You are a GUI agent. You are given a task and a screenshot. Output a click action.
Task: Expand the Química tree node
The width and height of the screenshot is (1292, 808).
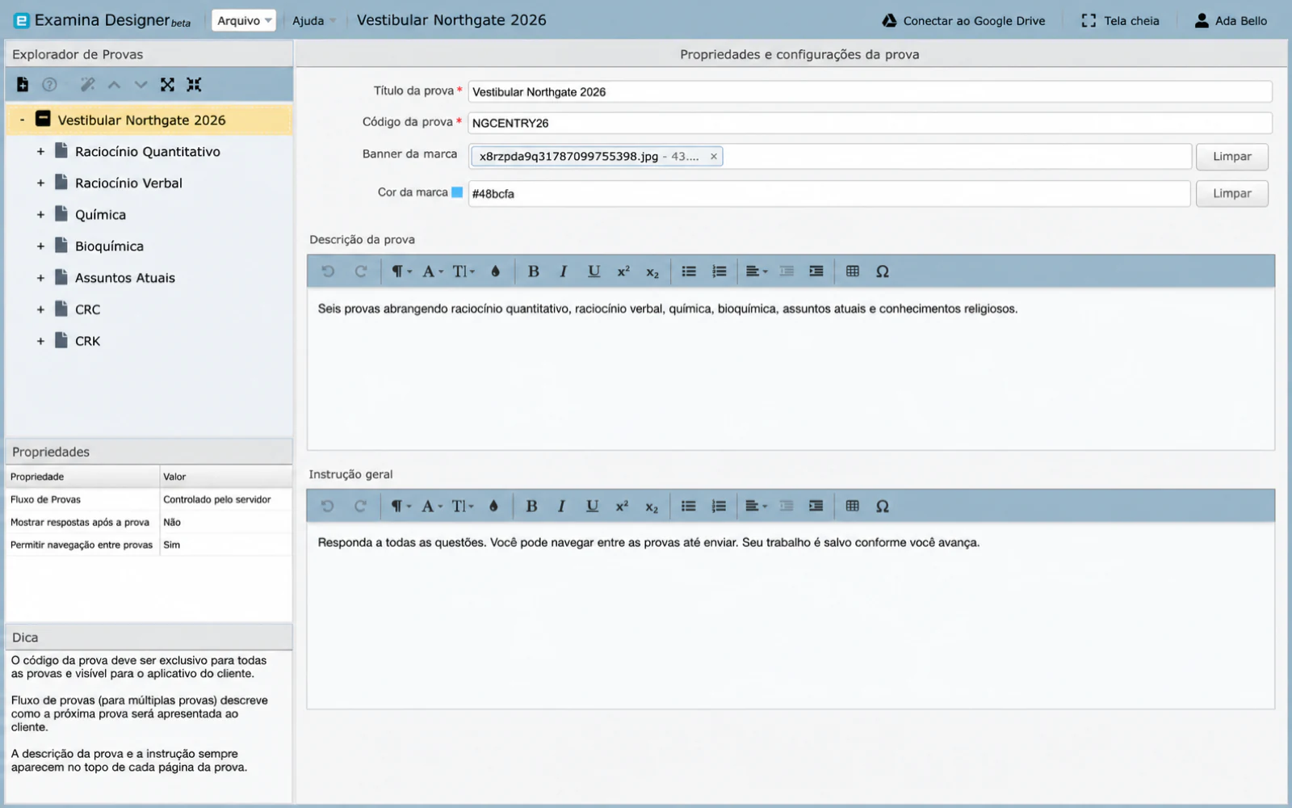point(40,214)
